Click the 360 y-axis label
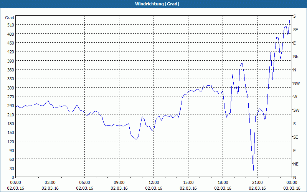The image size is (307, 192). click(11, 70)
